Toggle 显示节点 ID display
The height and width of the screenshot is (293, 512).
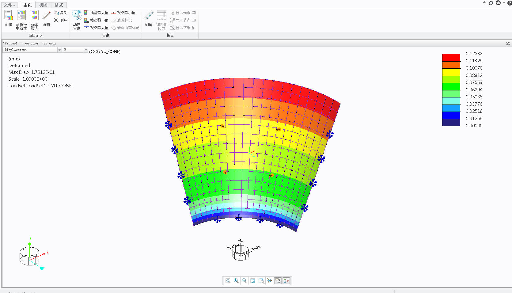183,20
